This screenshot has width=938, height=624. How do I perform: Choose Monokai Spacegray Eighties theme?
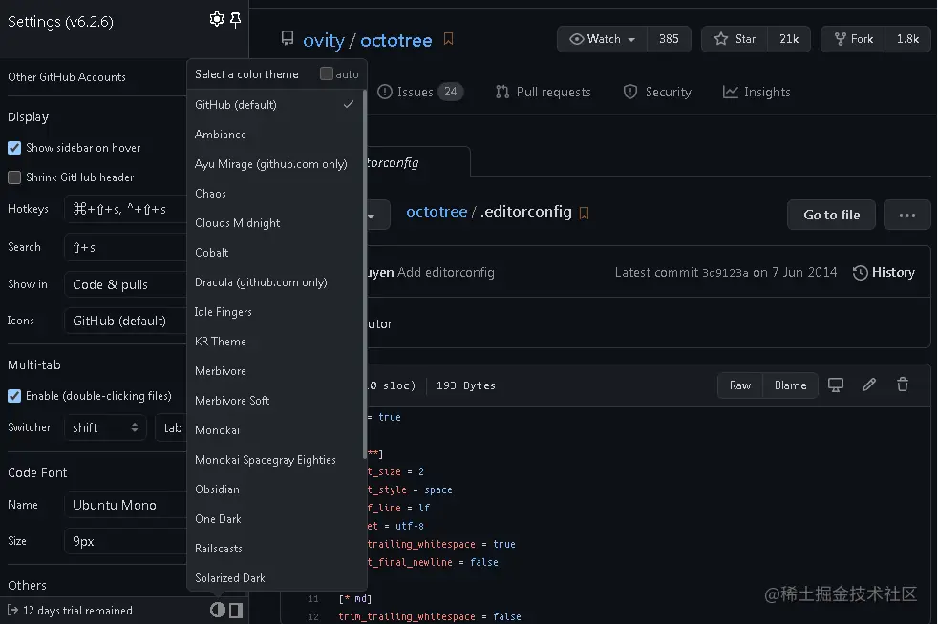275,460
